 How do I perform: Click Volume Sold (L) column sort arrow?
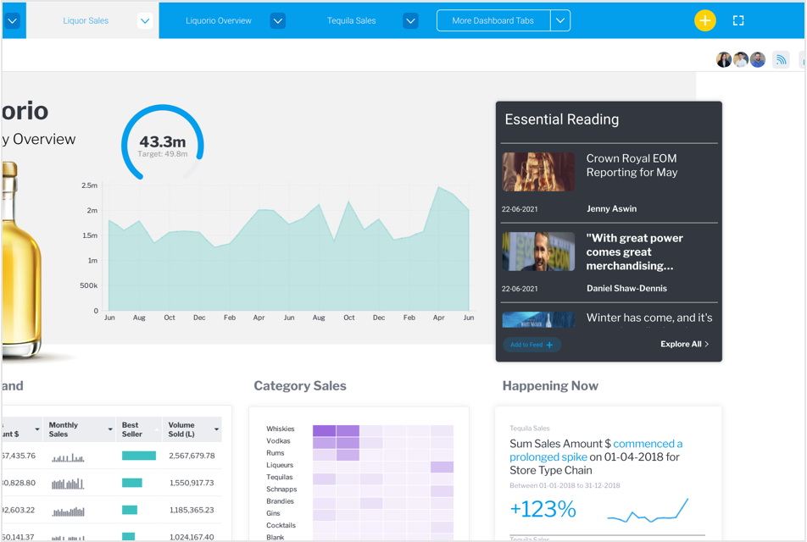216,430
